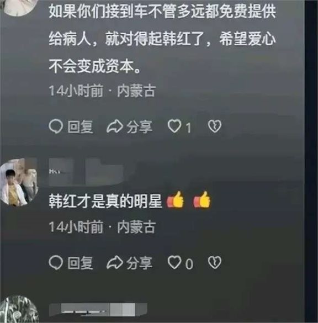
Task: Tap the first comment about 免费提供给病人
Action: point(162,39)
